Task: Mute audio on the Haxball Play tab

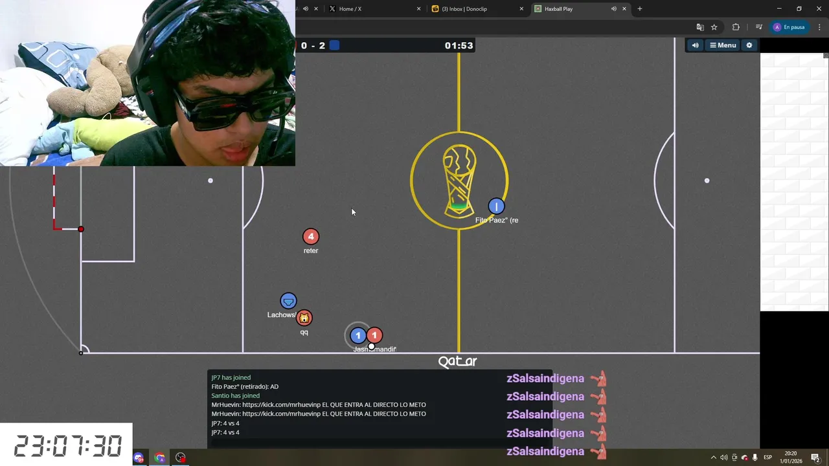Action: 613,9
